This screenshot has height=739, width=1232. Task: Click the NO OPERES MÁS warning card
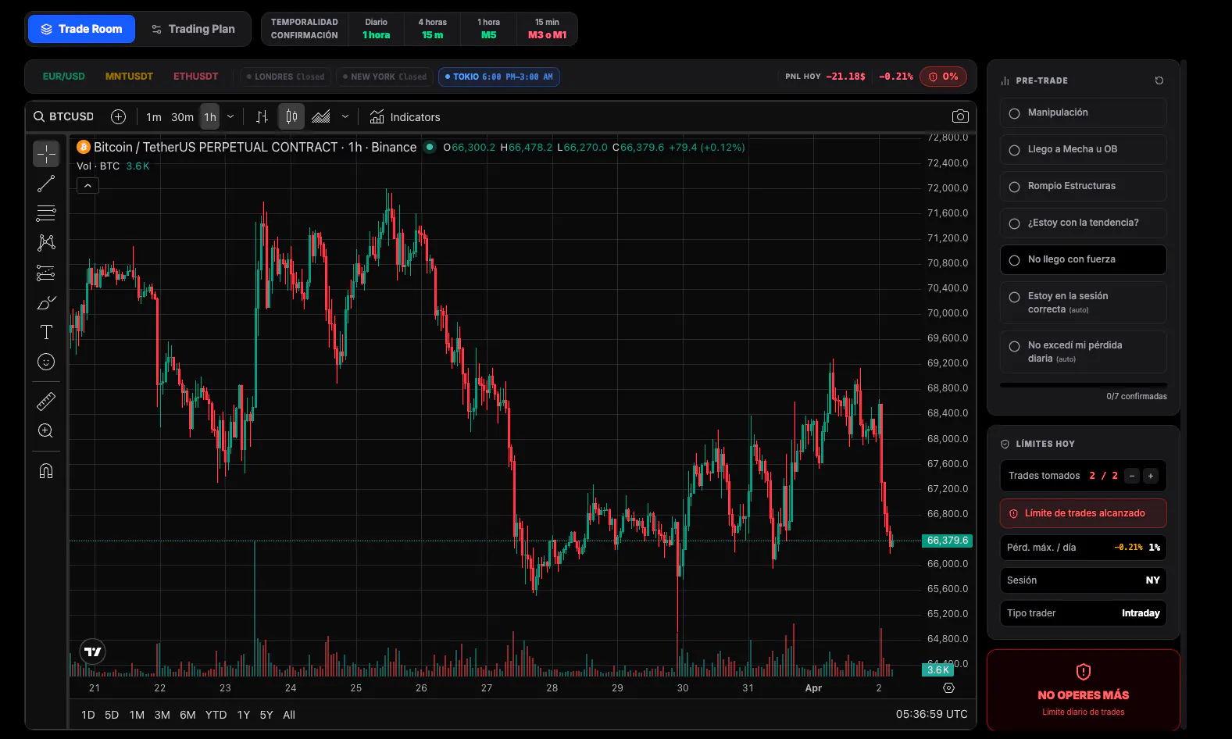coord(1083,691)
